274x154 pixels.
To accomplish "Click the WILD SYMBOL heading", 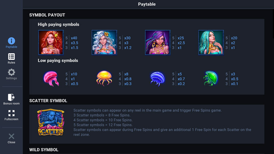I will coord(44,150).
